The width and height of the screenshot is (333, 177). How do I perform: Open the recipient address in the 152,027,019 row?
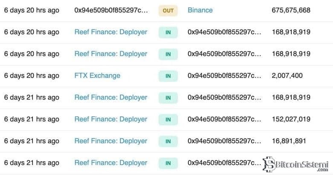pyautogui.click(x=224, y=119)
